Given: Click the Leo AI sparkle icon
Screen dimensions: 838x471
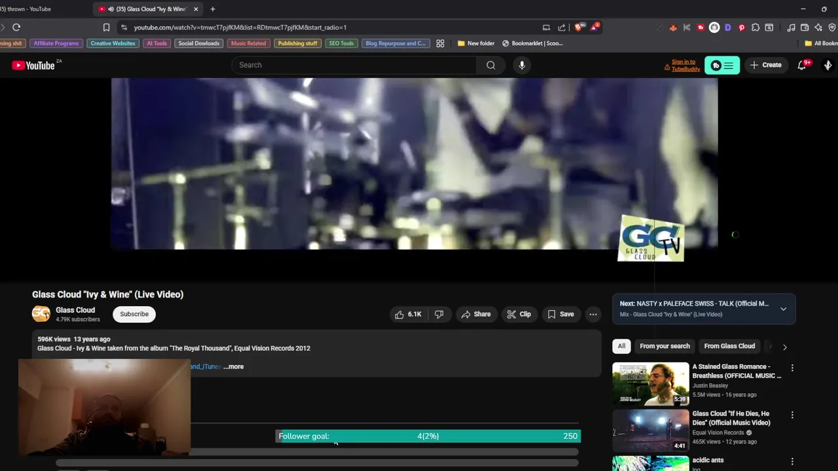Looking at the screenshot, I should 818,27.
